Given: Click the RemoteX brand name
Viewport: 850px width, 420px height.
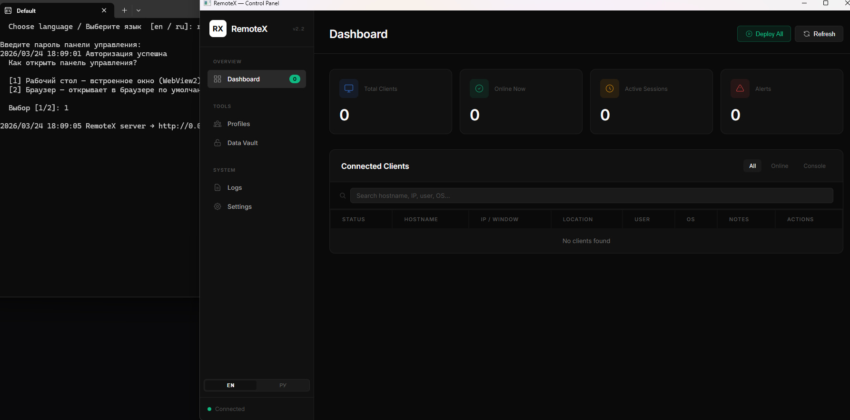Looking at the screenshot, I should tap(249, 29).
